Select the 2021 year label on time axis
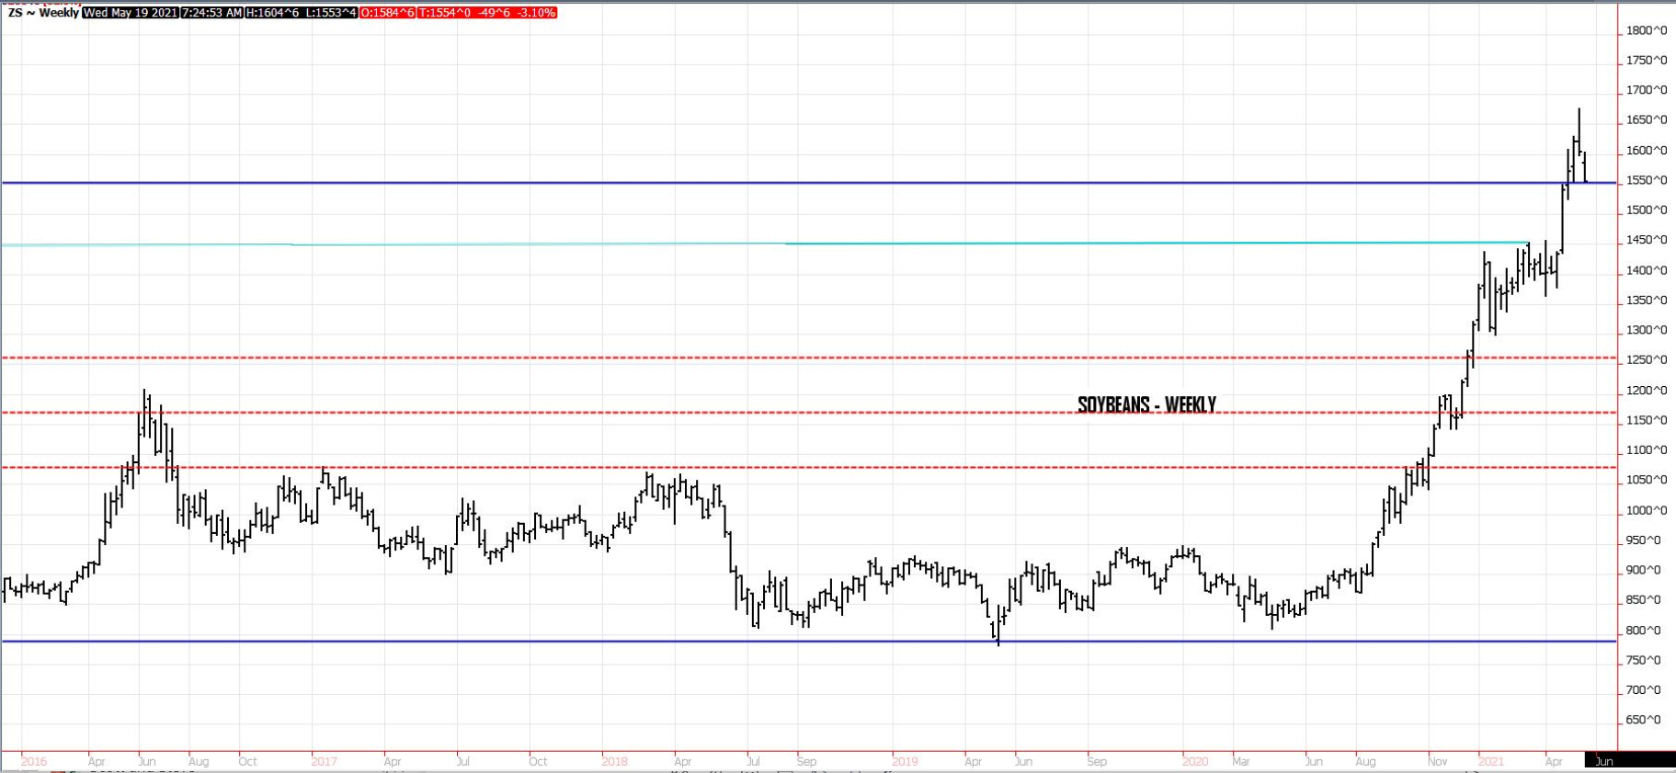The image size is (1676, 773). tap(1491, 761)
